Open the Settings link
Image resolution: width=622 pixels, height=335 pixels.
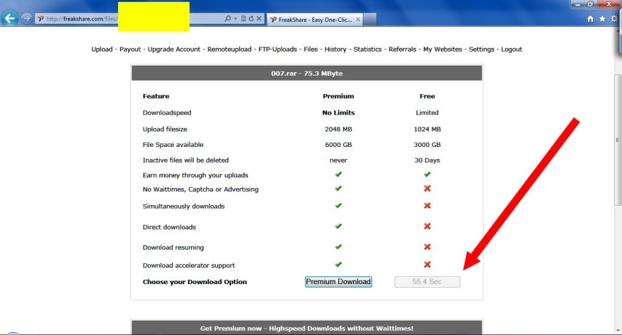point(481,49)
